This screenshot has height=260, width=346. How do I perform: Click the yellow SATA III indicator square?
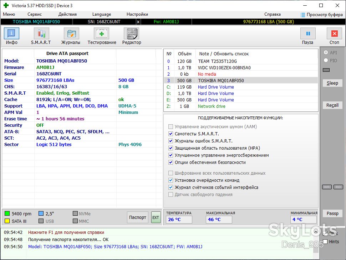point(7,221)
